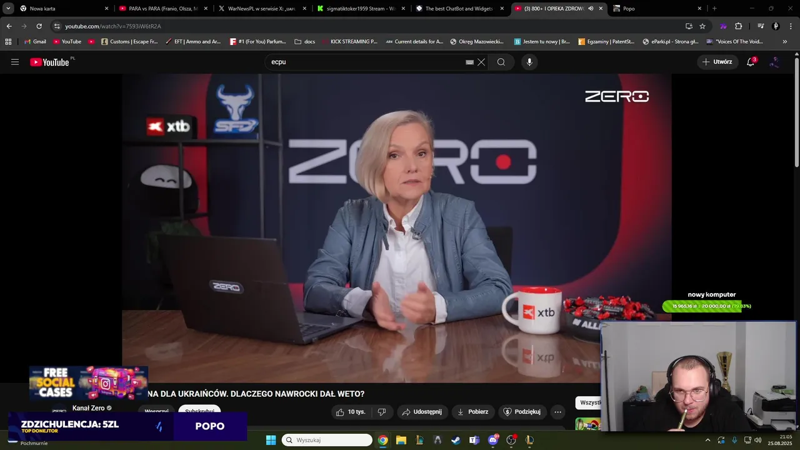Pause the video by clicking the player

pos(396,228)
